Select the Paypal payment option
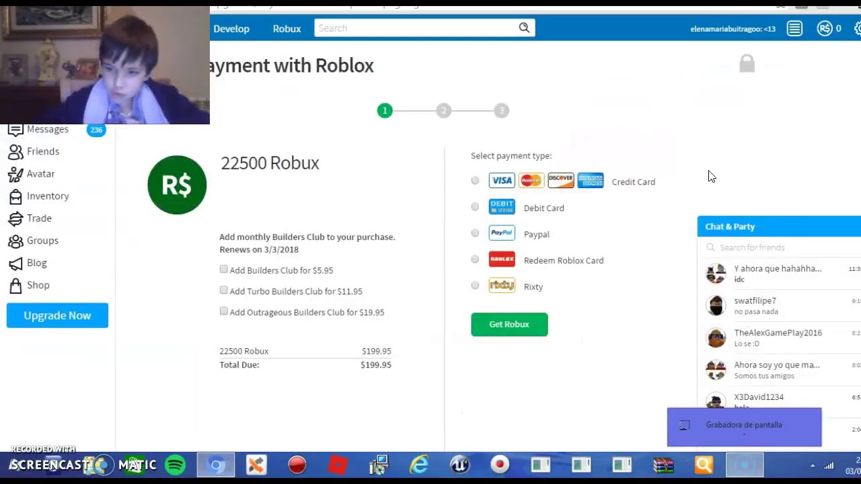Image resolution: width=861 pixels, height=484 pixels. [475, 233]
